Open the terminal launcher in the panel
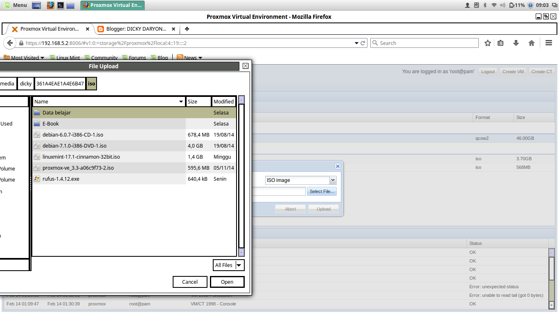 pyautogui.click(x=60, y=5)
